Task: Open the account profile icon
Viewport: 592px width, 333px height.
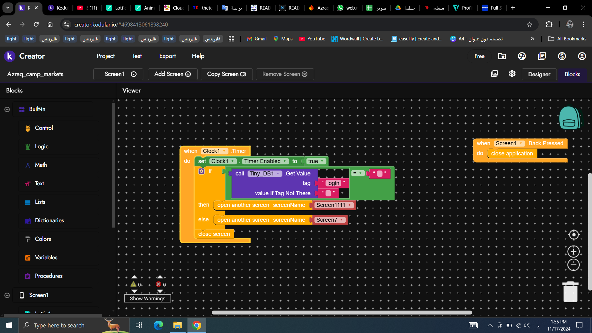Action: (582, 56)
